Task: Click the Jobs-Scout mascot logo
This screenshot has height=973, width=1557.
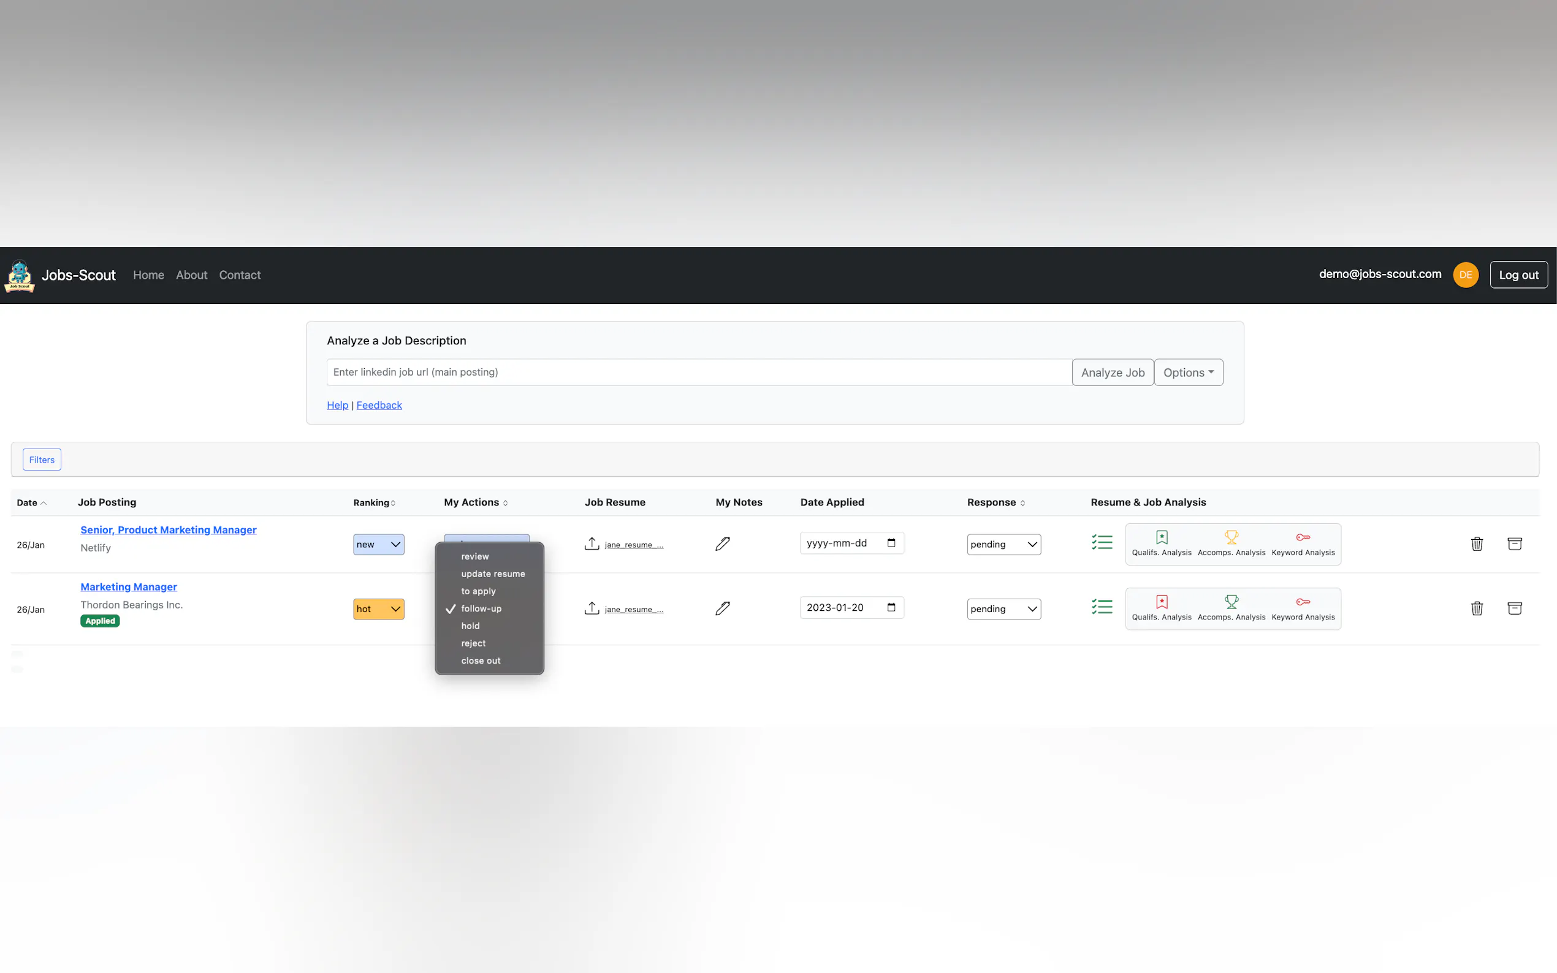Action: 20,276
